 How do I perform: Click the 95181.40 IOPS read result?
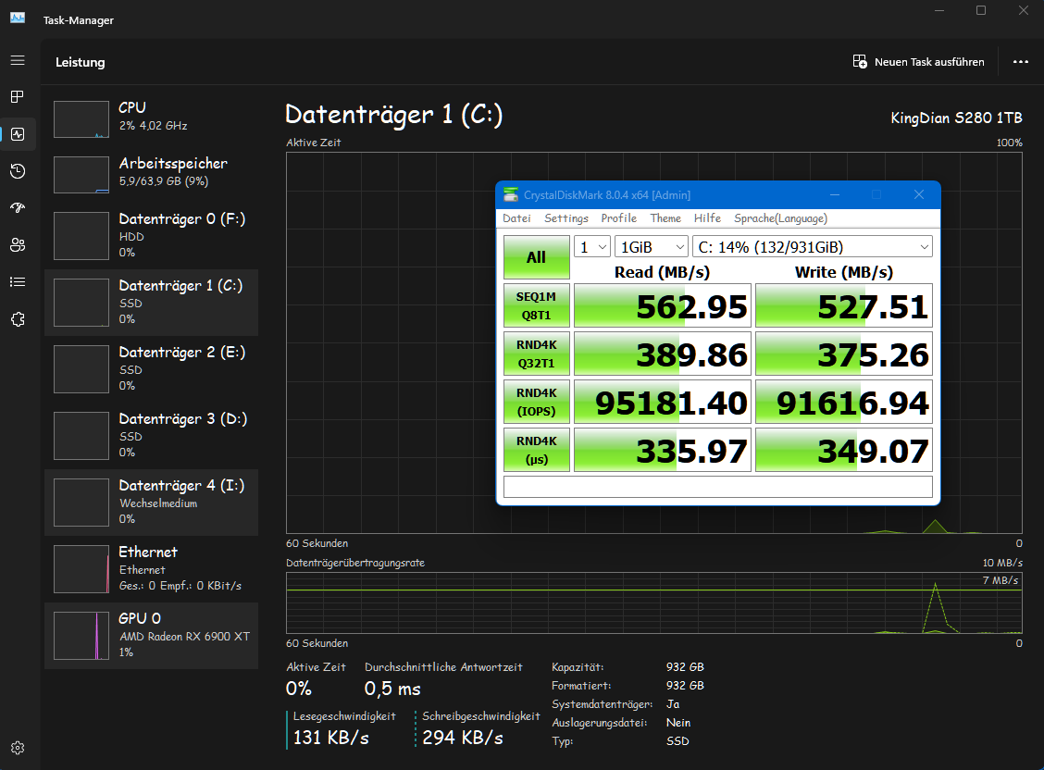[663, 402]
